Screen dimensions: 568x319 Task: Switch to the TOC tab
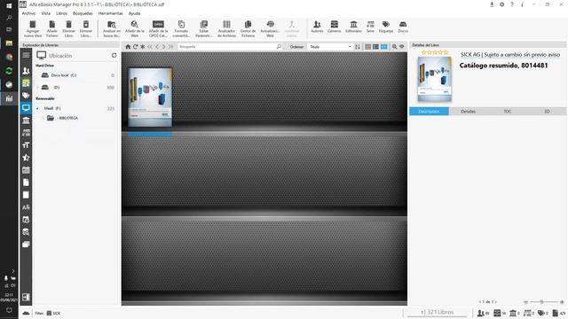508,112
